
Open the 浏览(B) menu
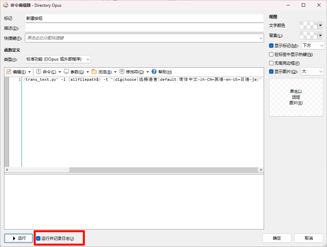[x=105, y=72]
